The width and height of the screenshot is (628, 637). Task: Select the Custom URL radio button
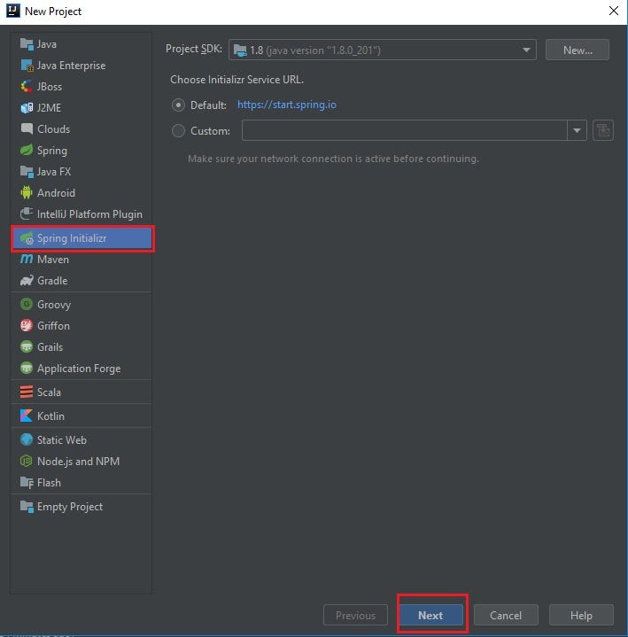point(178,131)
